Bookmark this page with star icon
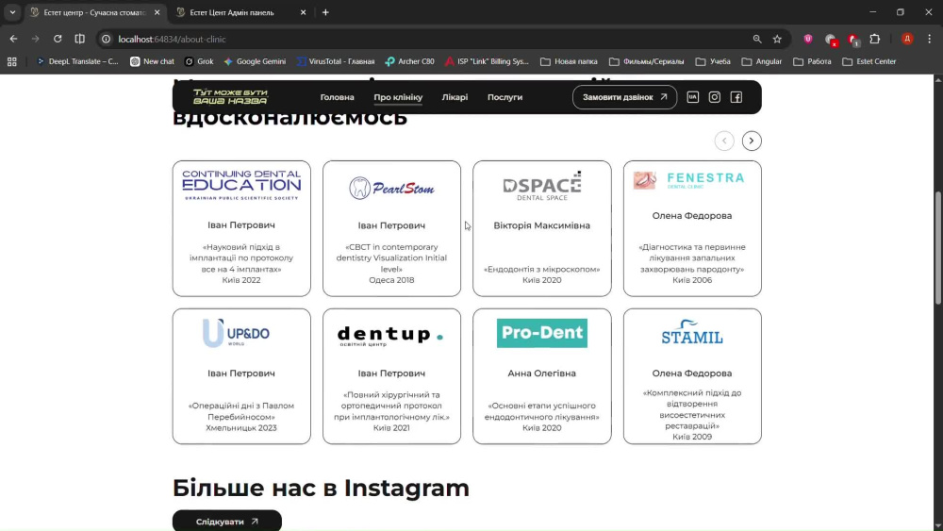Screen dimensions: 943x531 777,39
